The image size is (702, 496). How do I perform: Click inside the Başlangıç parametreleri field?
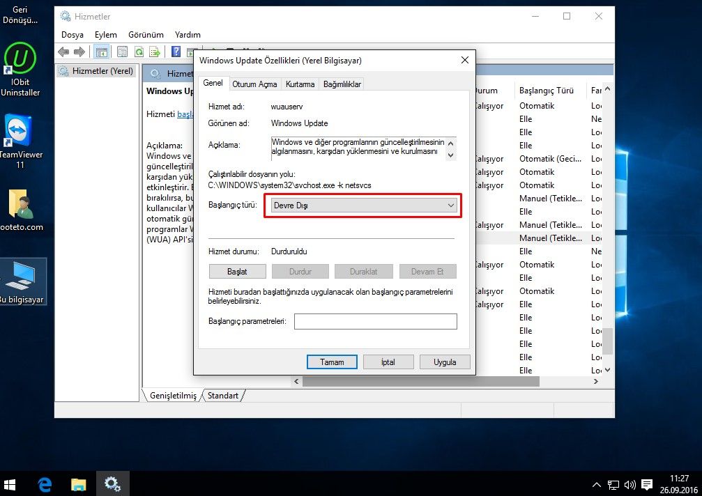375,321
